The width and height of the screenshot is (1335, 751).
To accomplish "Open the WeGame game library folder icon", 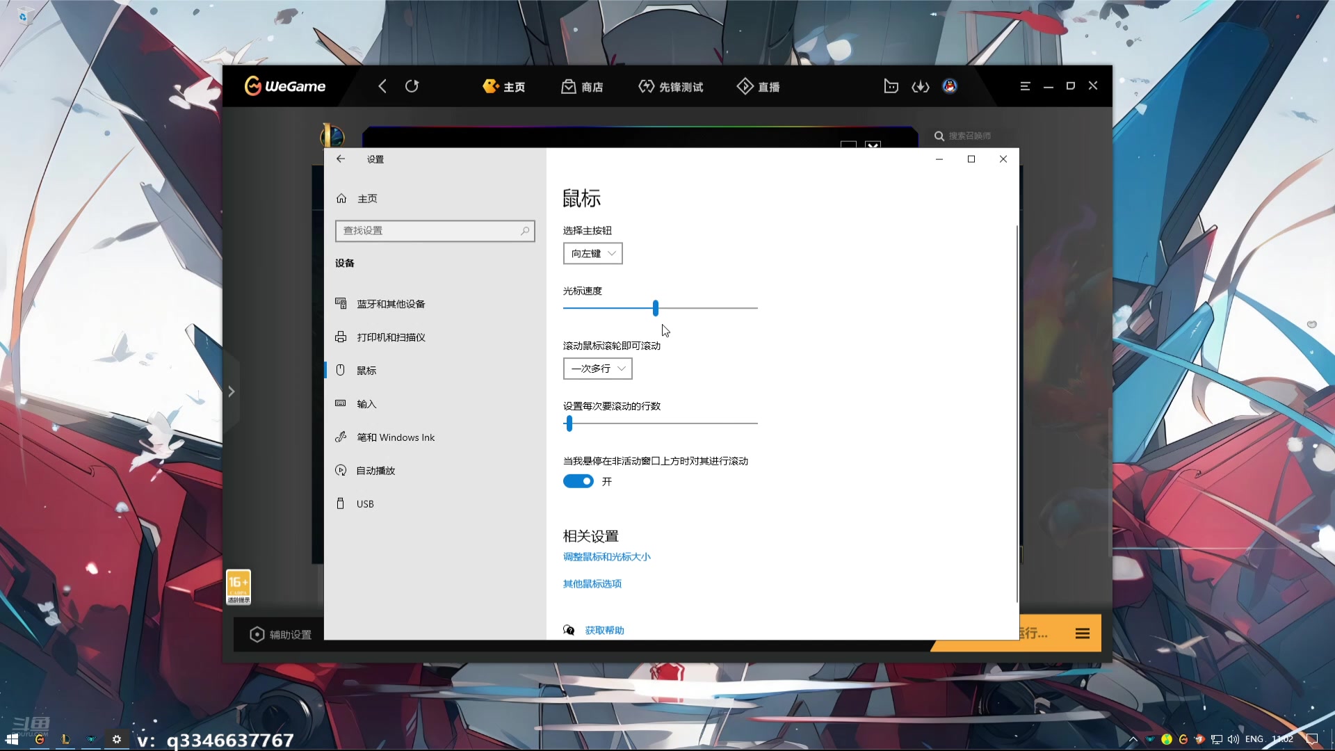I will point(891,86).
